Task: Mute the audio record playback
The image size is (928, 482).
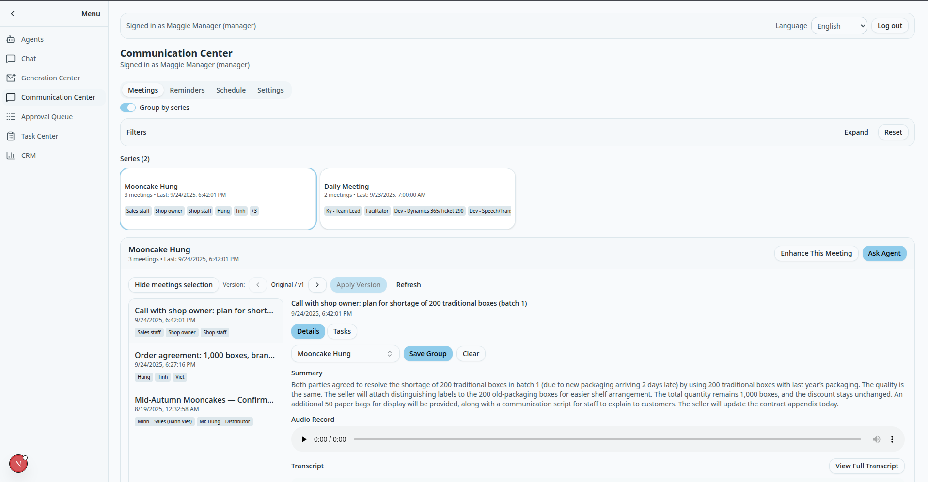Action: pos(876,439)
